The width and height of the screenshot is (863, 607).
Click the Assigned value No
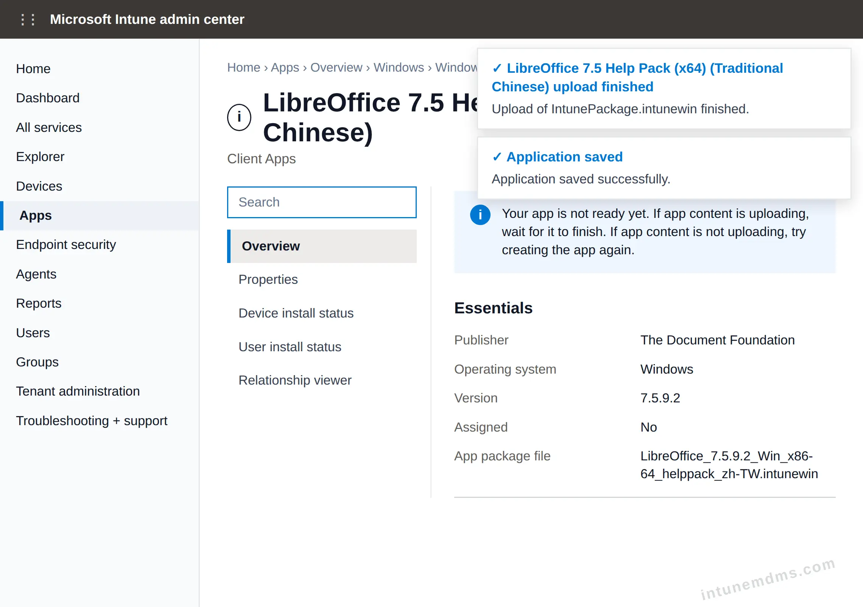click(x=648, y=427)
